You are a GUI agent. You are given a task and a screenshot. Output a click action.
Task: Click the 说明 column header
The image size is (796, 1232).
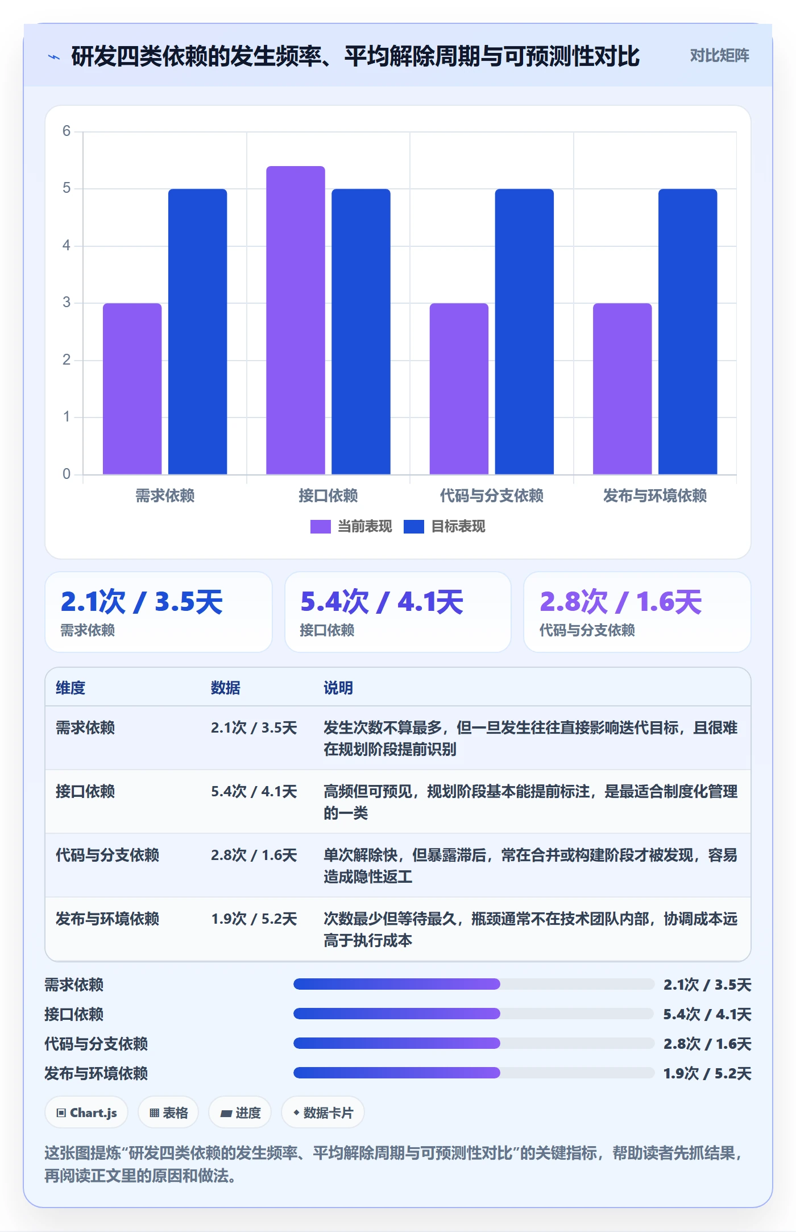coord(338,688)
